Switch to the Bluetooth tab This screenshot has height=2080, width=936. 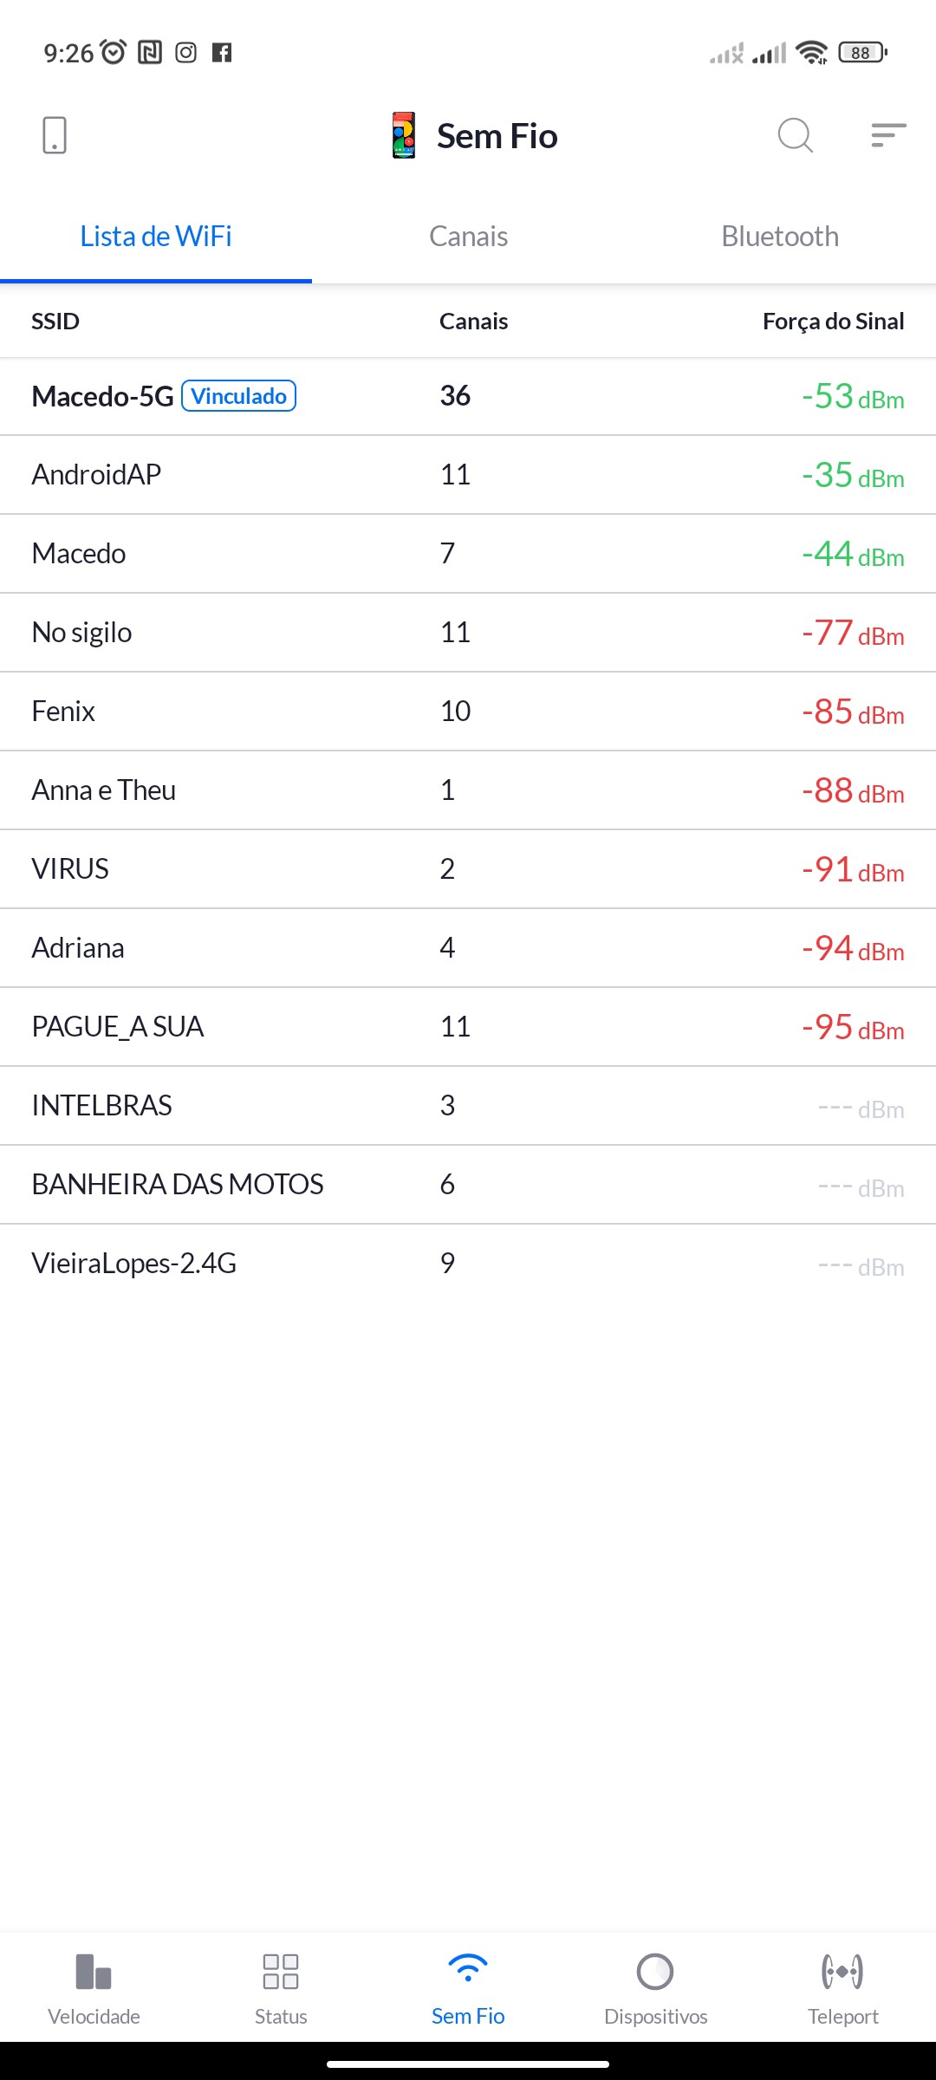point(780,237)
